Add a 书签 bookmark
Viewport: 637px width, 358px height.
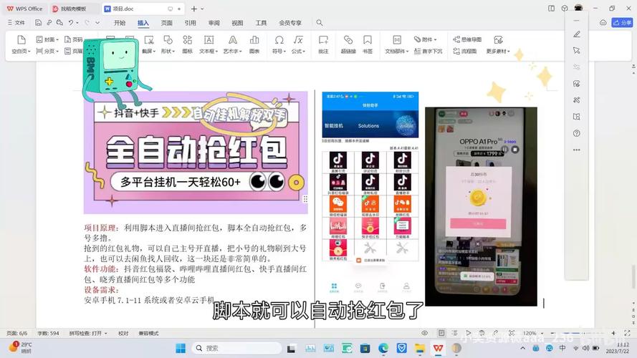coord(367,43)
